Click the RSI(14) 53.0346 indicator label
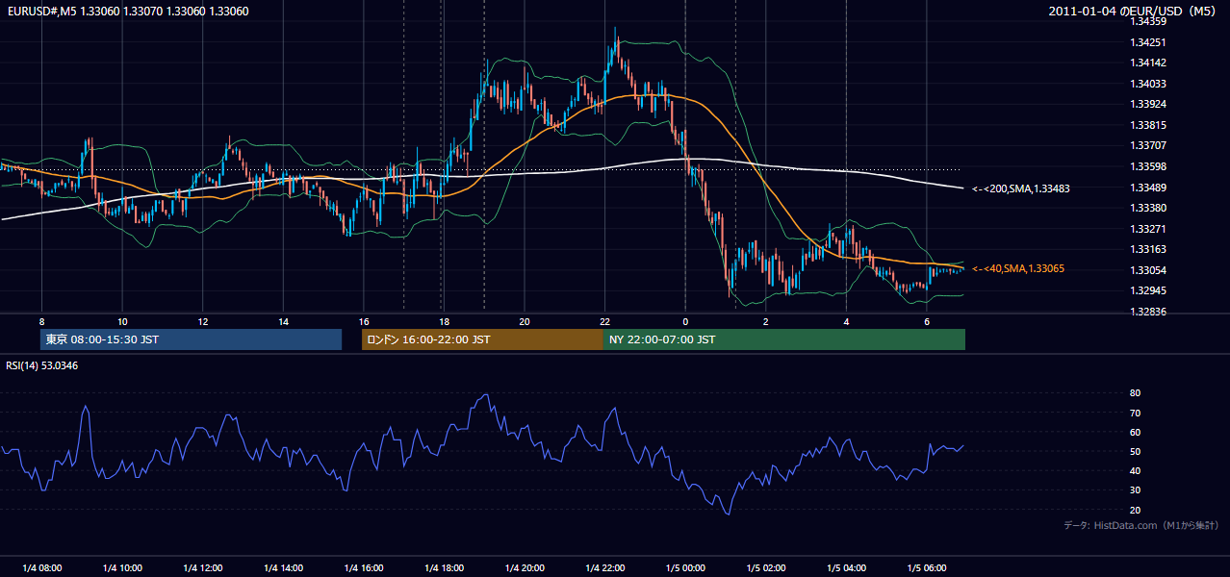 41,364
